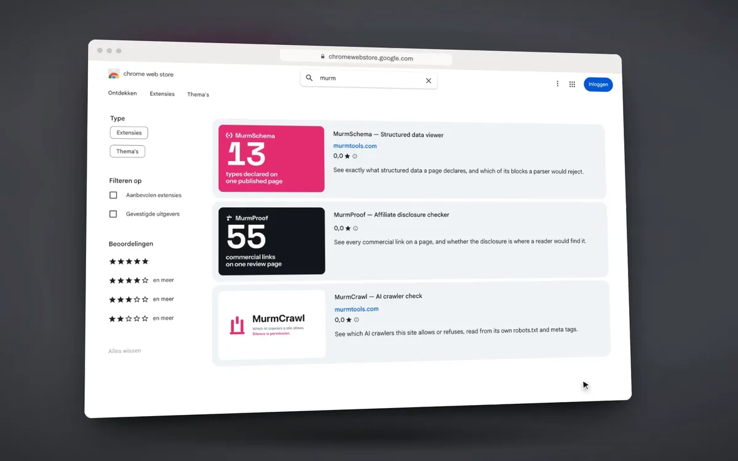Click the search magnifier icon

click(x=309, y=78)
